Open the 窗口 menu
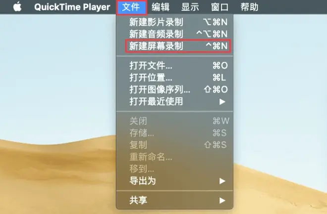 point(219,7)
